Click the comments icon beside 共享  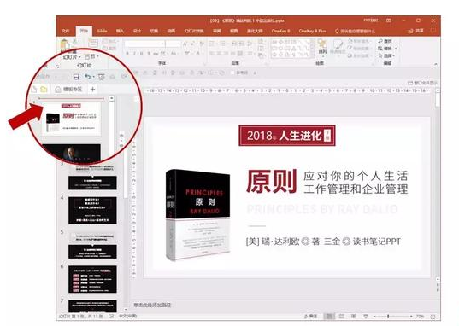(x=433, y=31)
